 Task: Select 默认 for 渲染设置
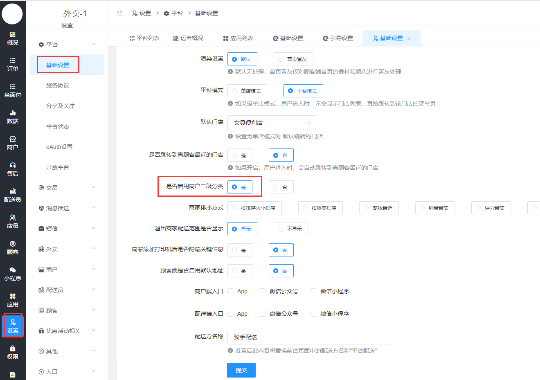(242, 59)
